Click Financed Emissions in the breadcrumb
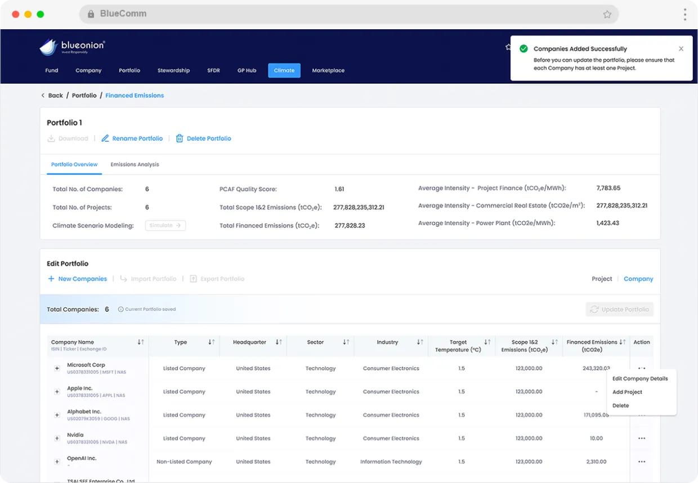The image size is (698, 483). pyautogui.click(x=135, y=95)
